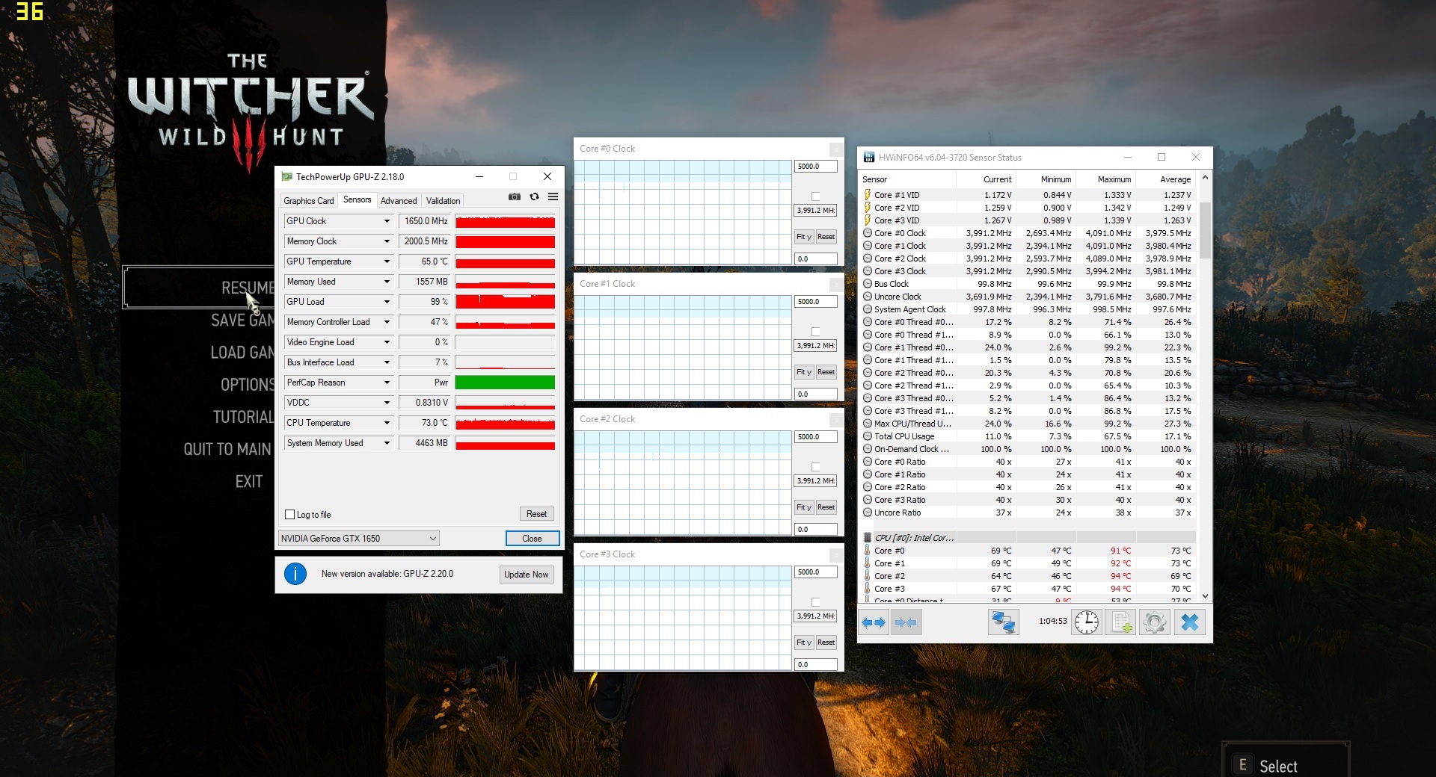
Task: Click Core #1 VID lightning icon
Action: (868, 195)
